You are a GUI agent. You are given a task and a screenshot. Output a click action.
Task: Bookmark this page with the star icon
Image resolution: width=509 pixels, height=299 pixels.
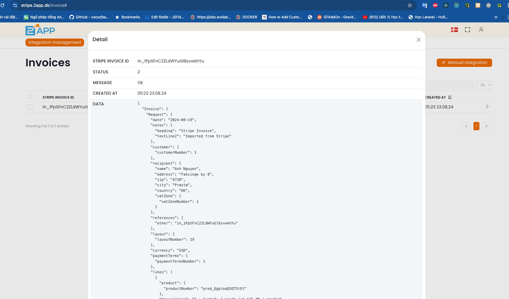(410, 5)
